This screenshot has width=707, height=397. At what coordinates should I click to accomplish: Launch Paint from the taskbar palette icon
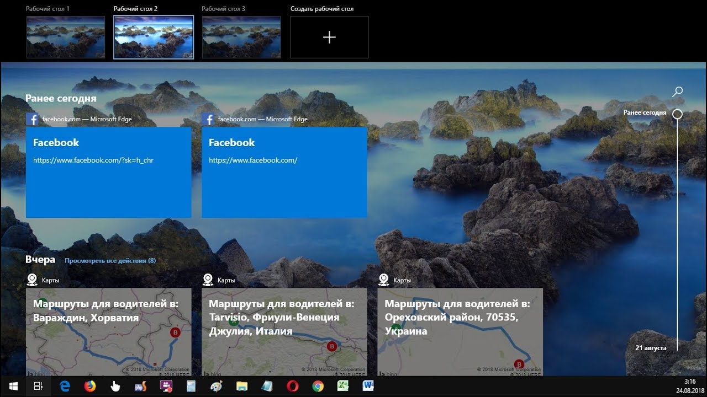(217, 386)
